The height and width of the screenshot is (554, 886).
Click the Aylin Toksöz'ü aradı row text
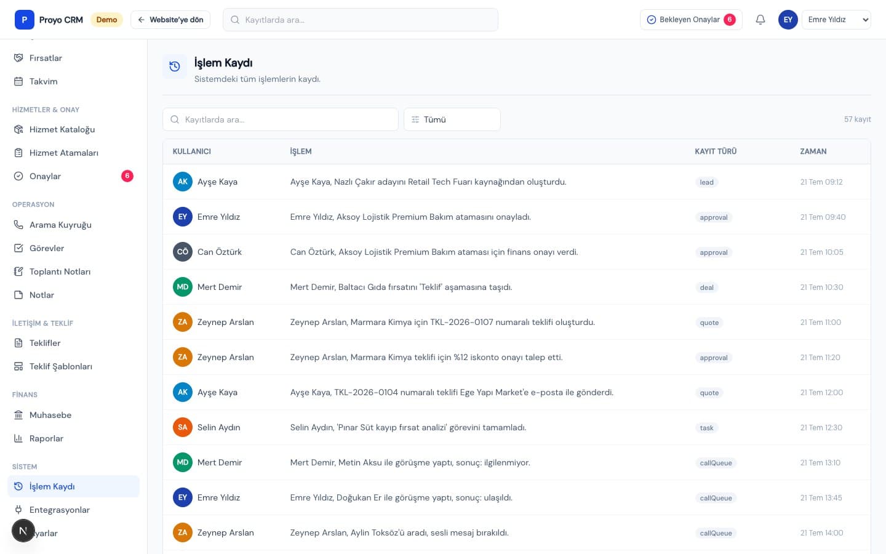coord(399,532)
